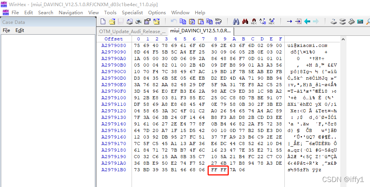
Task: Click the magnifier icon at toolbar end
Action: [368, 22]
